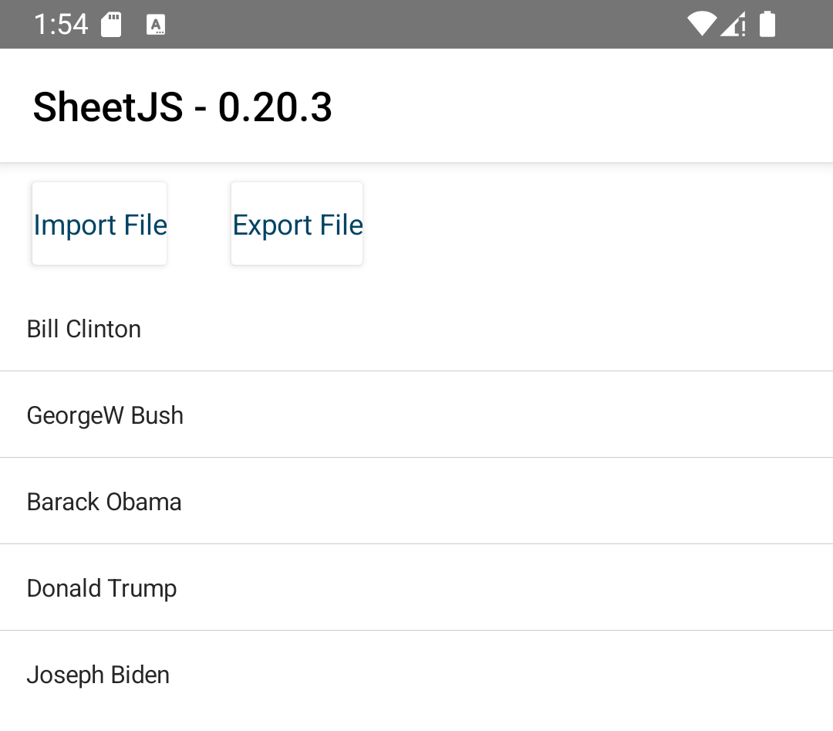Tap the Wi-Fi signal icon

click(701, 25)
